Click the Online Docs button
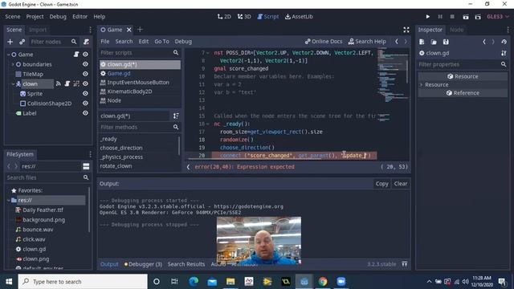Screen dimensions: 514x289 [x=324, y=42]
